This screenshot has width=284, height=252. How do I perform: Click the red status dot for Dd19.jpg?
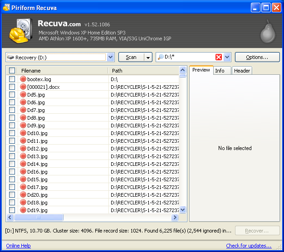23,210
